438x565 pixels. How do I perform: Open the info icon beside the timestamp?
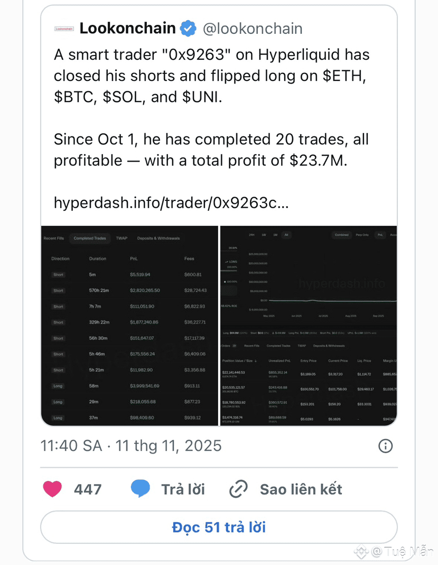pyautogui.click(x=386, y=446)
